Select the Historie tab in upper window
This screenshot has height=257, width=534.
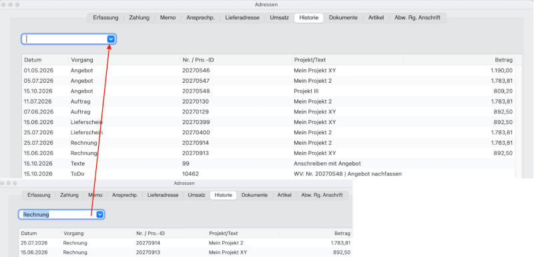pyautogui.click(x=309, y=18)
